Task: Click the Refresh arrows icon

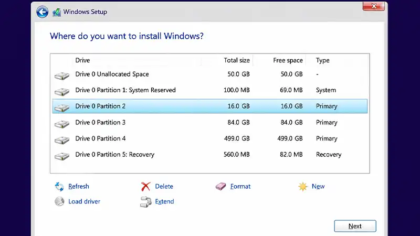Action: [59, 187]
